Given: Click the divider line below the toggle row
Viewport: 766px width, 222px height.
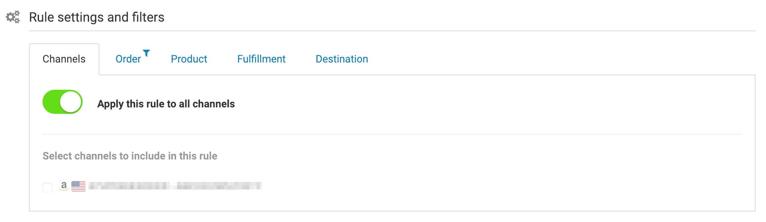Looking at the screenshot, I should [392, 134].
